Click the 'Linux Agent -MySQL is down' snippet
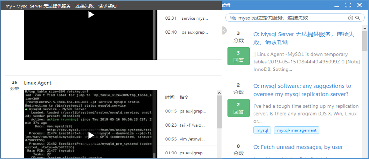The image size is (369, 159). 307,62
